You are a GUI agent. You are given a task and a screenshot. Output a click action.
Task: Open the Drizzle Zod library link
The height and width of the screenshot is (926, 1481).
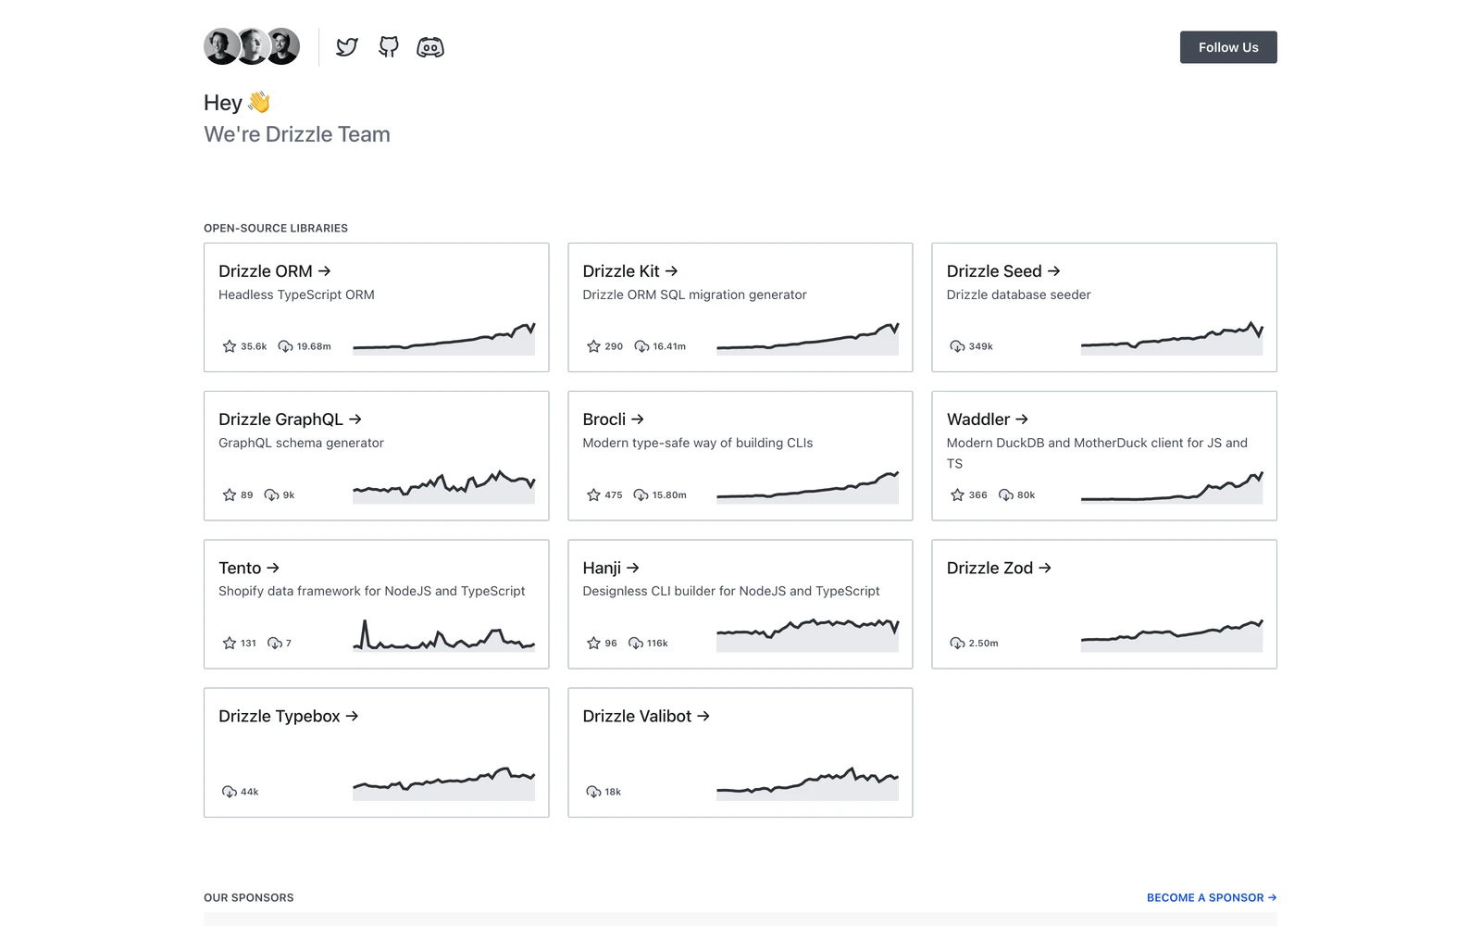(x=999, y=568)
